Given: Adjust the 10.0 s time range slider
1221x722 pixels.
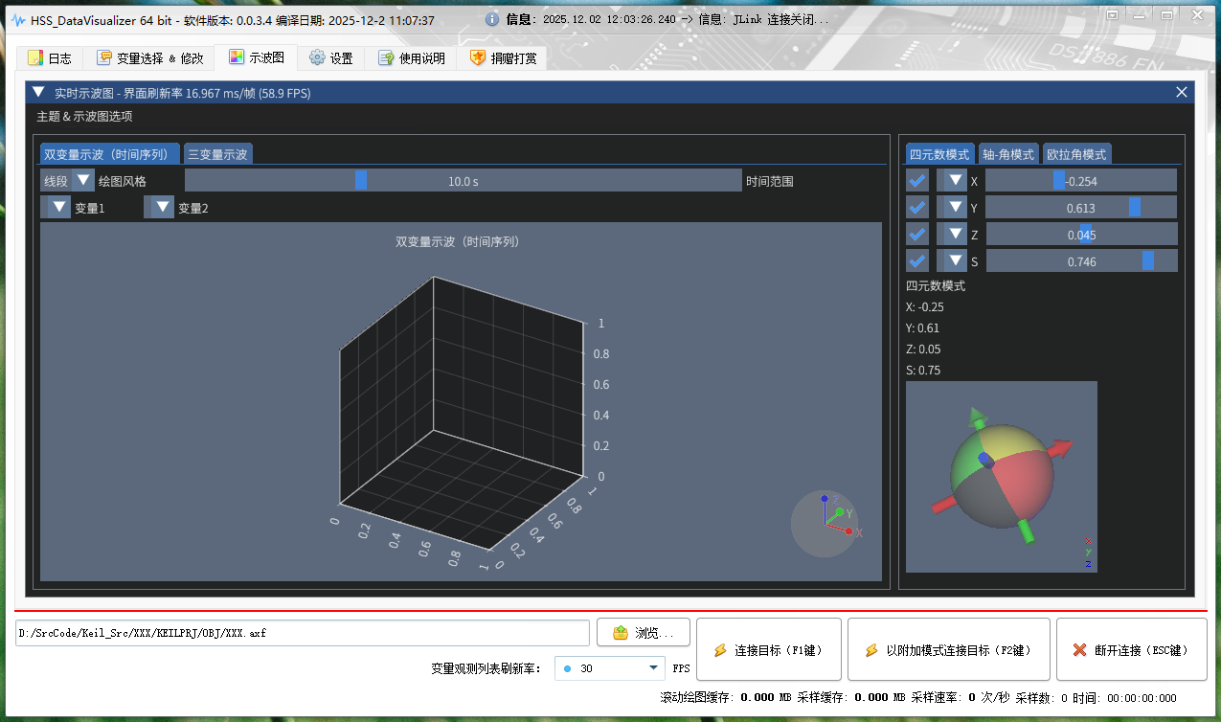Looking at the screenshot, I should pyautogui.click(x=361, y=179).
